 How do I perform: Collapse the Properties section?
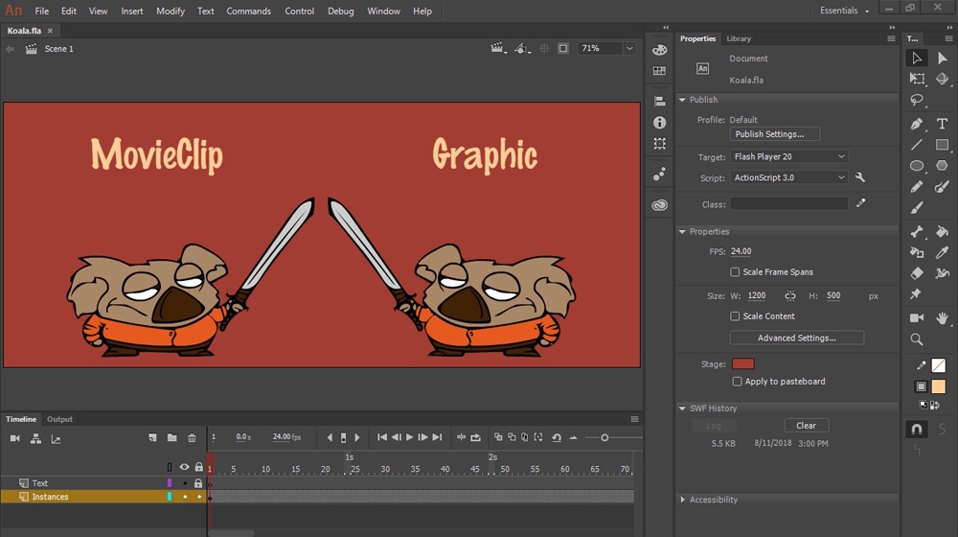point(682,232)
